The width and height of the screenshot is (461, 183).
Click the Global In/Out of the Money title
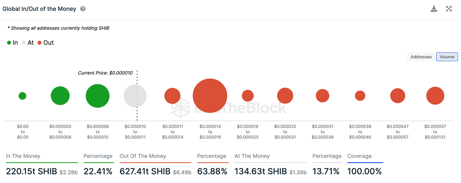click(x=39, y=9)
